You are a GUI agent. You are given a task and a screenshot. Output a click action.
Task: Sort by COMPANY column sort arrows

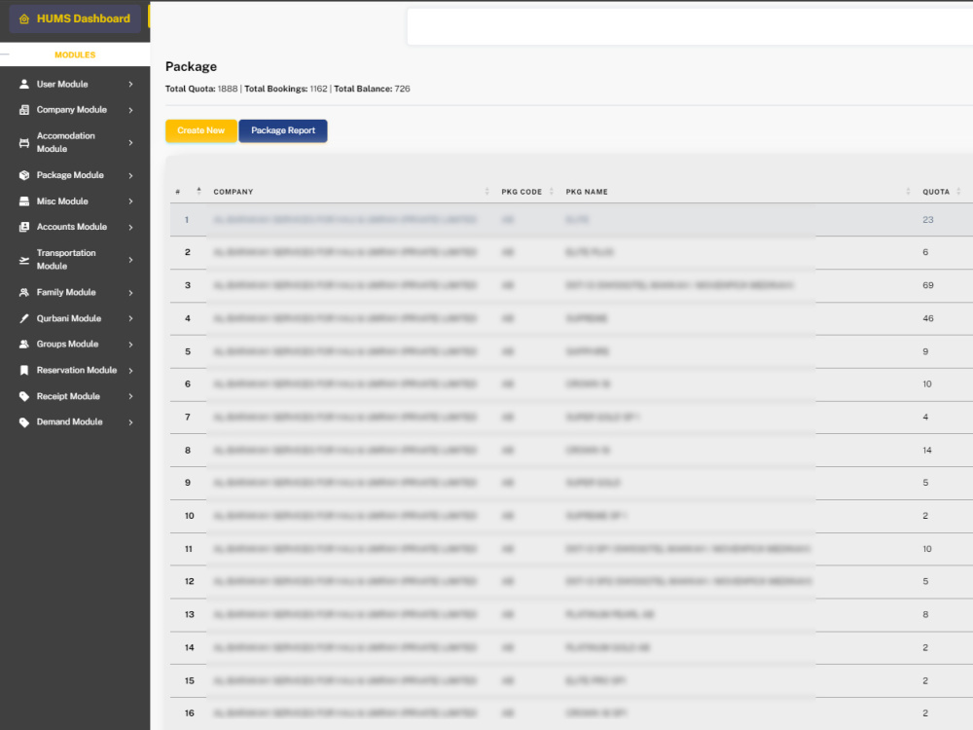486,191
